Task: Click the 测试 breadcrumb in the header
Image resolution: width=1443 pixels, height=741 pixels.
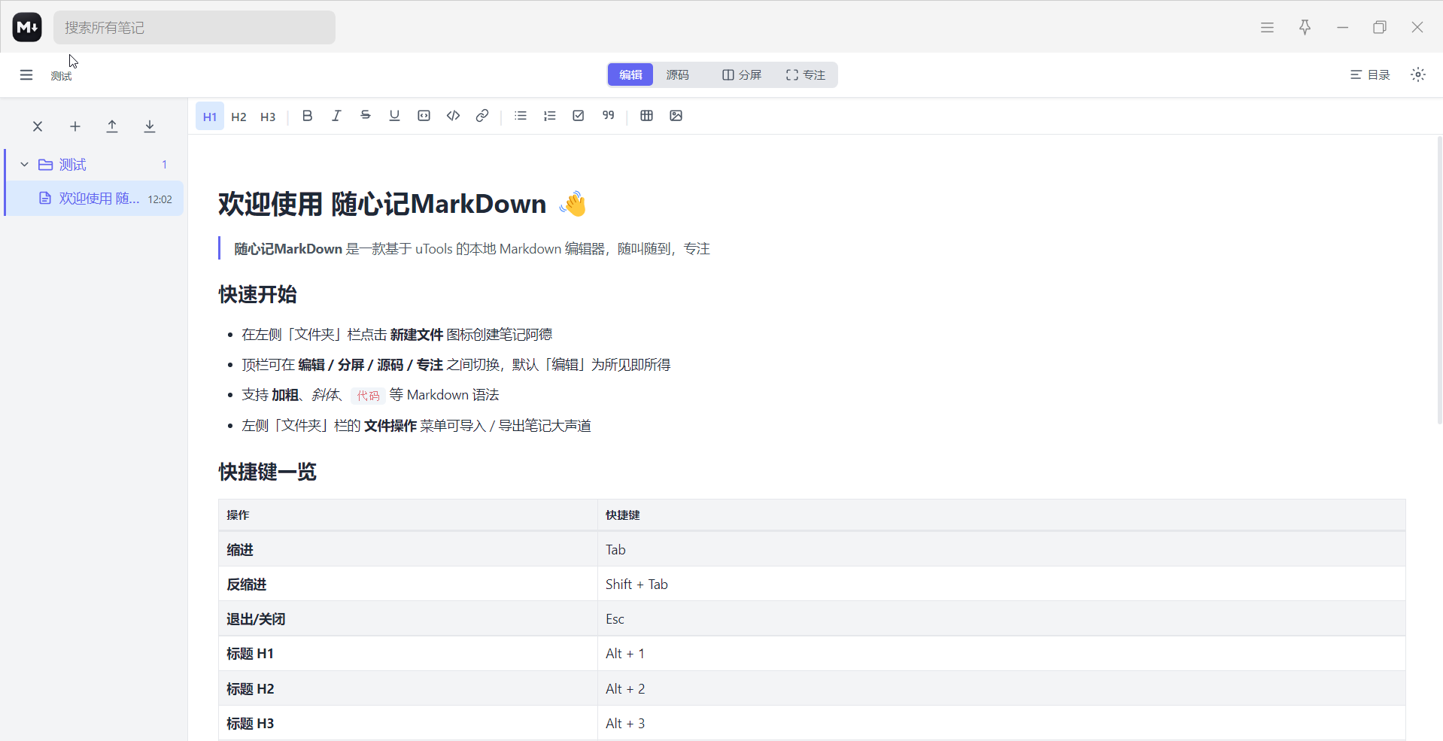Action: click(62, 76)
